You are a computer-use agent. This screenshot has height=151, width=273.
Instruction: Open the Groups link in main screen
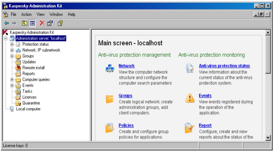(x=126, y=96)
